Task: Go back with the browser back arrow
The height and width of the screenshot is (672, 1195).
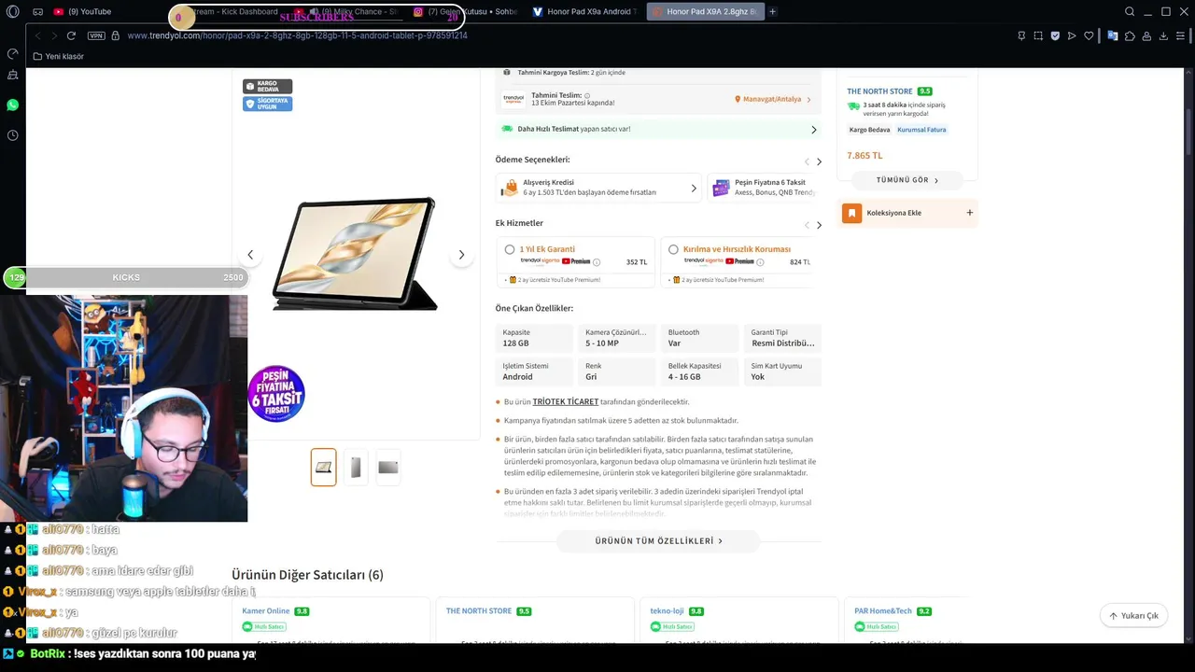Action: [38, 35]
